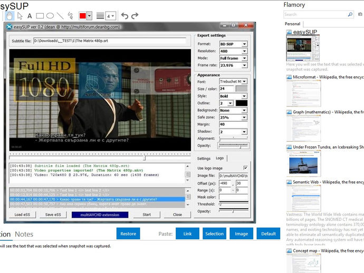Click the Alignment slider
The width and height of the screenshot is (364, 273).
[x=233, y=139]
